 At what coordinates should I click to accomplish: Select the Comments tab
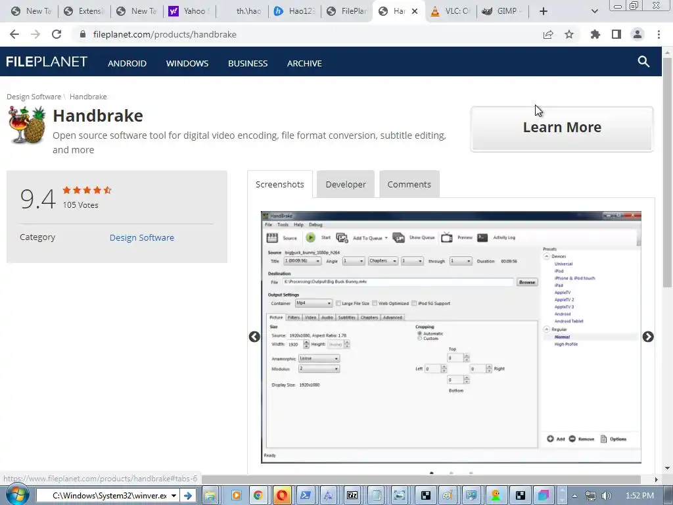pyautogui.click(x=409, y=184)
